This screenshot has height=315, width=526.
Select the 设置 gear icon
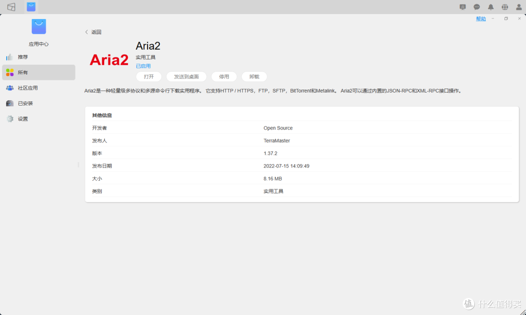point(10,119)
